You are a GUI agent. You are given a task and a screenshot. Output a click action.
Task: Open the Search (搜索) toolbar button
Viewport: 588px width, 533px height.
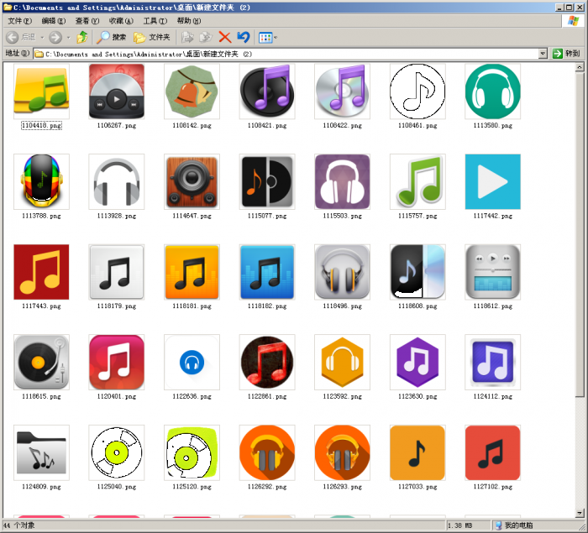point(112,37)
